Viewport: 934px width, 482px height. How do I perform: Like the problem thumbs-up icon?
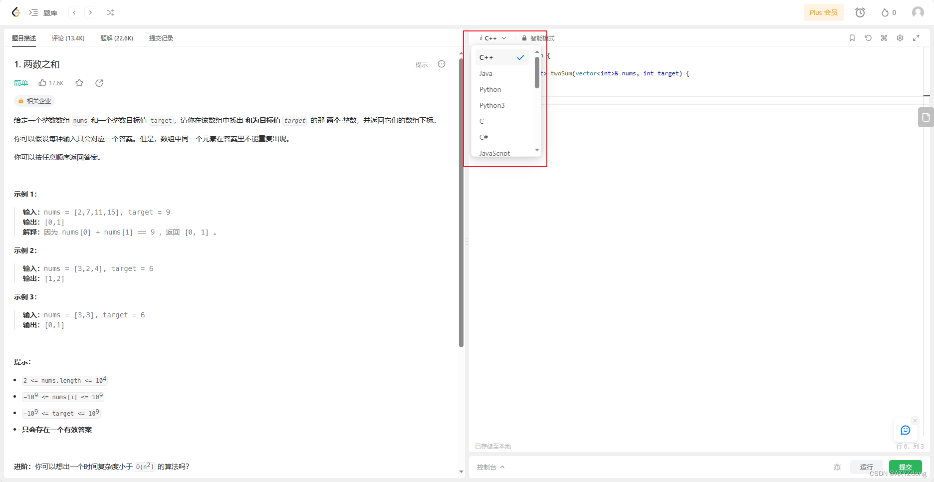click(42, 83)
